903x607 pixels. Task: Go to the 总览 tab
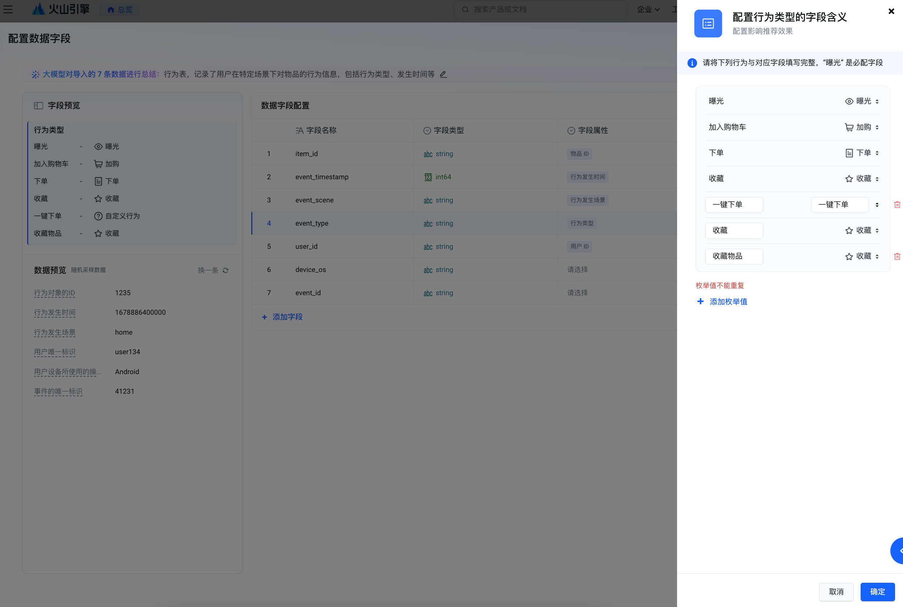coord(119,9)
